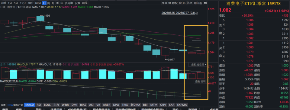Click the 指标说明 button

(x=201, y=82)
